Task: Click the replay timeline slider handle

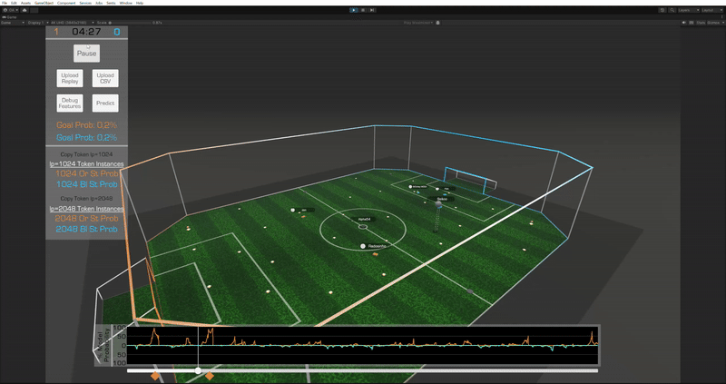Action: click(x=199, y=370)
